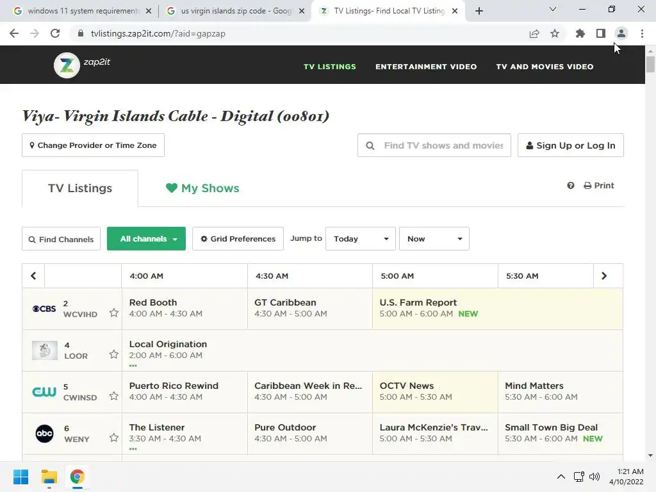Click the zap2it logo icon
Viewport: 656px width, 492px height.
click(x=67, y=65)
